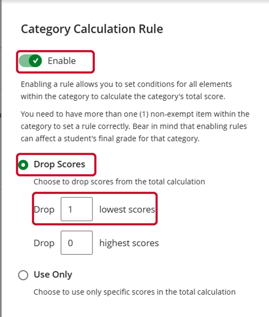Viewport: 269px width, 317px height.
Task: Select the Drop Scores radio button
Action: click(23, 165)
